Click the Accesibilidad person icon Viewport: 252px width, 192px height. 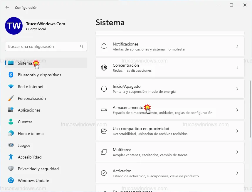pyautogui.click(x=11, y=157)
